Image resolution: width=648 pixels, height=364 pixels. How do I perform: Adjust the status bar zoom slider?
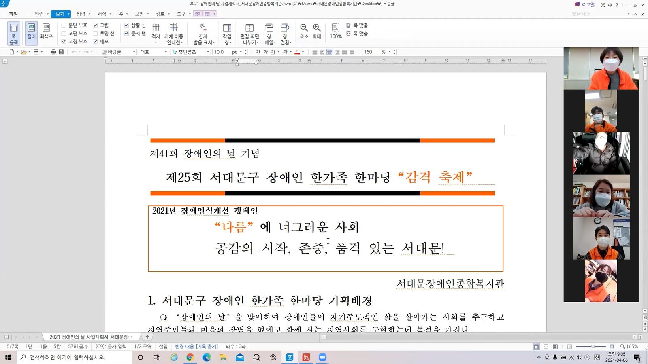(593, 347)
